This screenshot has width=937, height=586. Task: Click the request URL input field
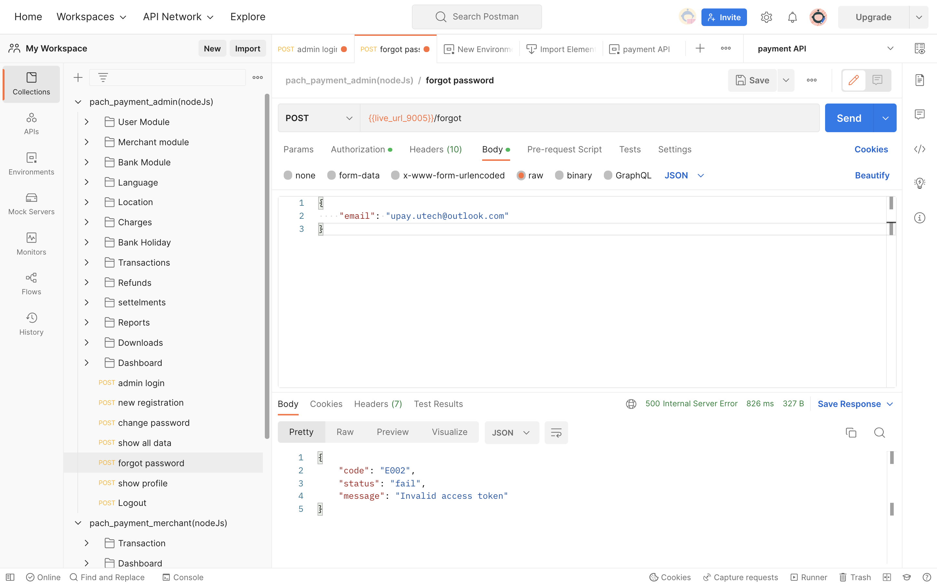(589, 118)
